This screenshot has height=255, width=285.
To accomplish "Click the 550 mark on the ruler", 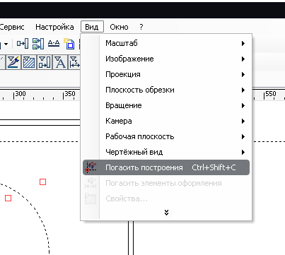I will pos(271,94).
